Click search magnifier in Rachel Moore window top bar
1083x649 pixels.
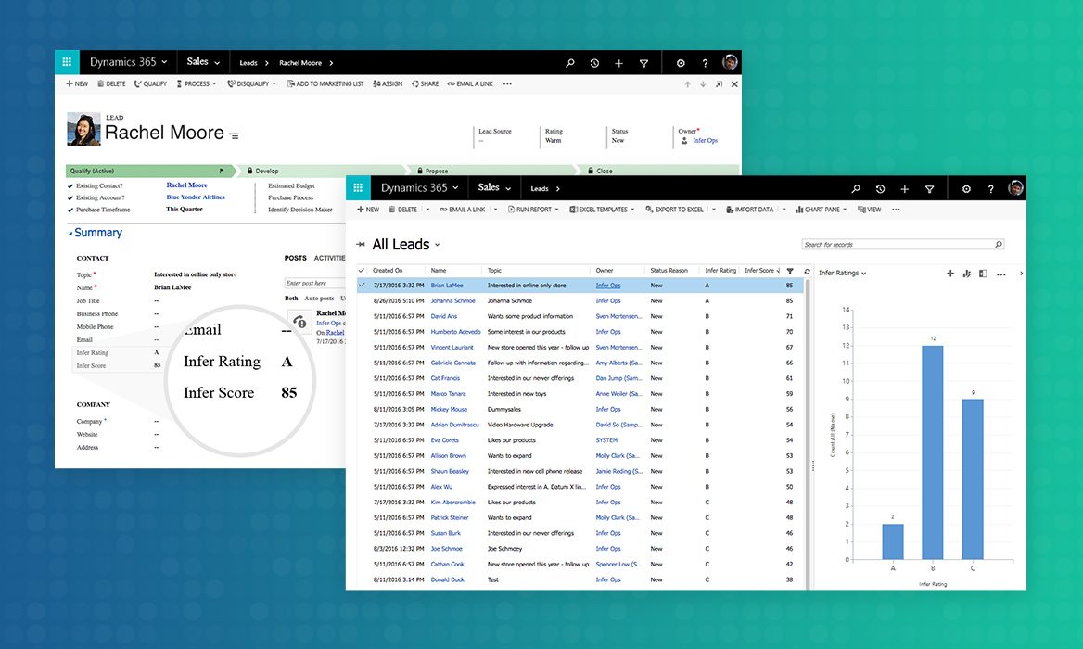(570, 63)
